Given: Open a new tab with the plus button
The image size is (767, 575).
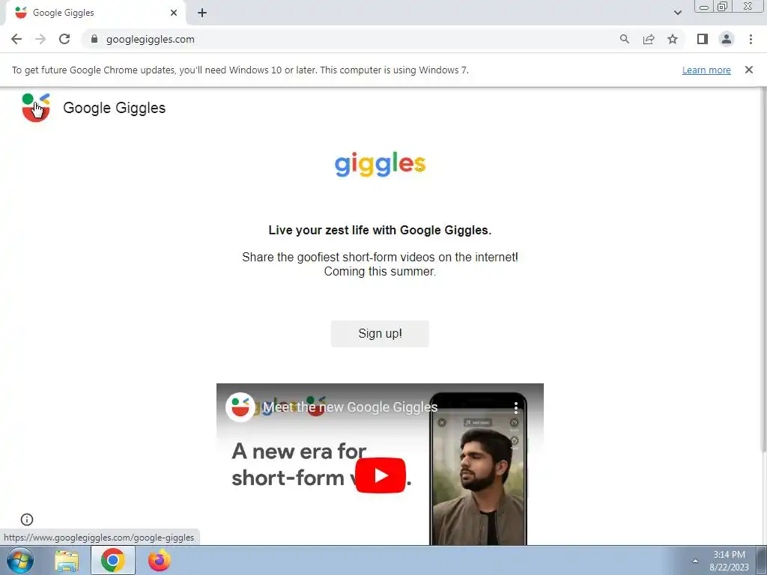Looking at the screenshot, I should (x=202, y=13).
